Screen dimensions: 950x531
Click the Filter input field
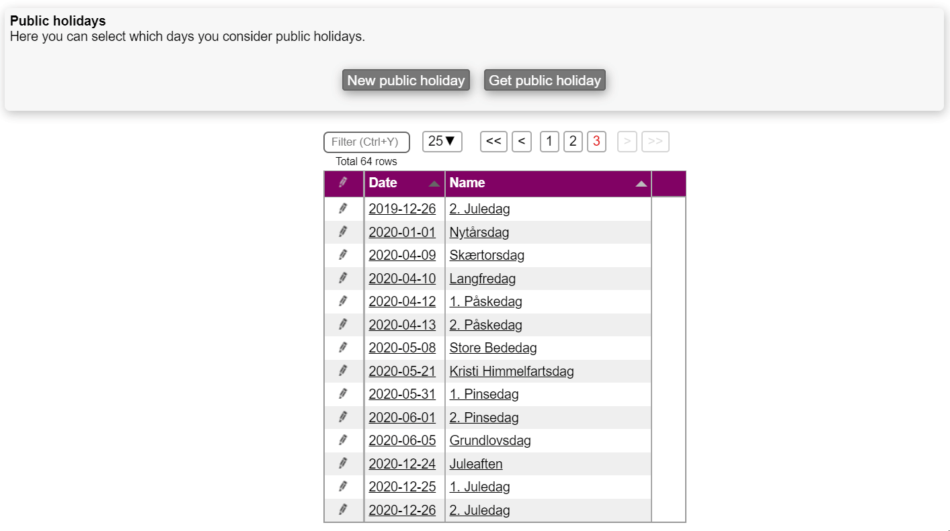coord(366,142)
